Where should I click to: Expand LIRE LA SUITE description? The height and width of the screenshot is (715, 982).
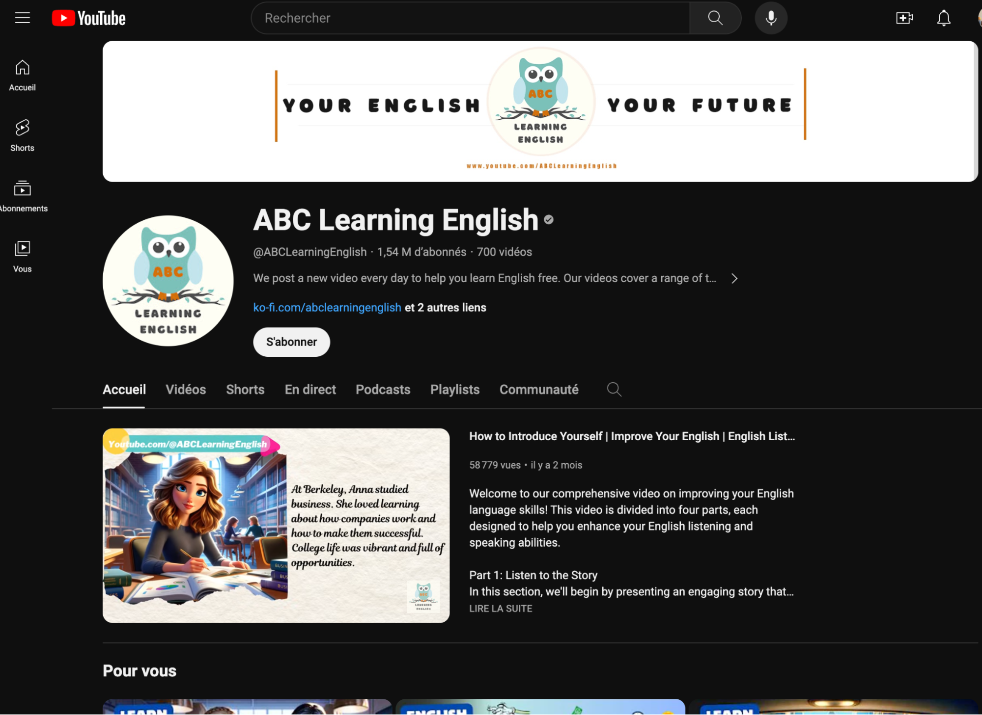pos(501,609)
